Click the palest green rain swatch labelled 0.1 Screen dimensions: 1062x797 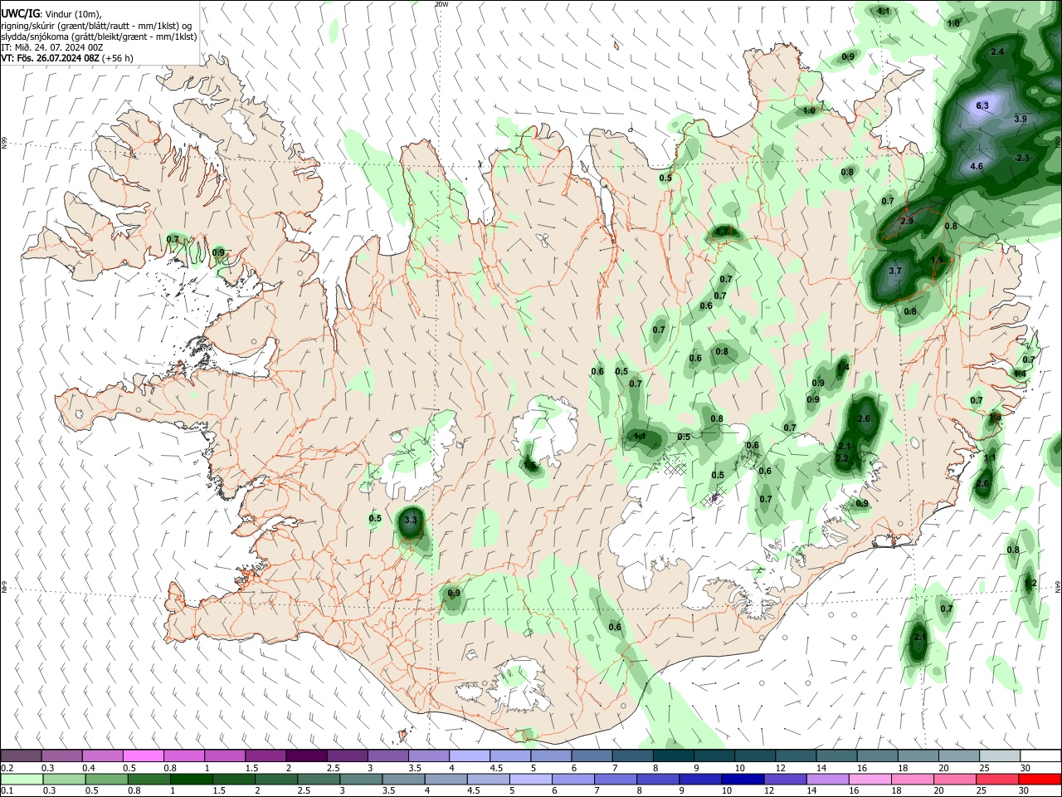click(21, 779)
